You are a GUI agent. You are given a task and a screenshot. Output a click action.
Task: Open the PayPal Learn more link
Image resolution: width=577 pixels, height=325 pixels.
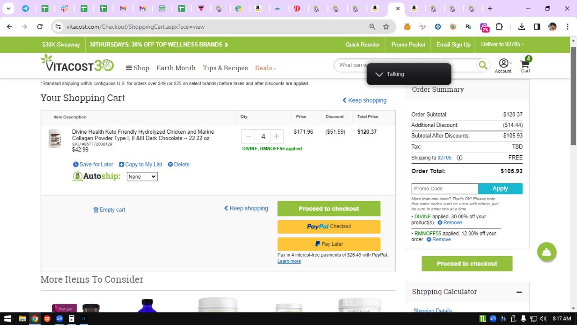(x=289, y=262)
